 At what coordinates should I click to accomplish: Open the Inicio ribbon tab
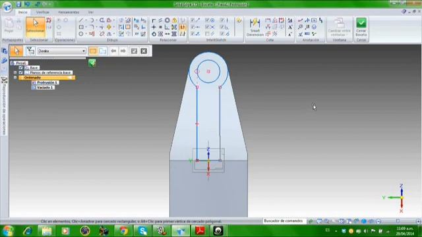click(x=22, y=13)
